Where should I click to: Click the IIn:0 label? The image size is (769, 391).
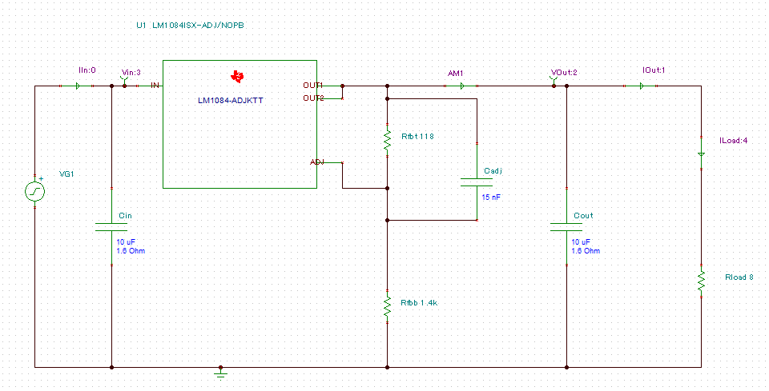click(x=87, y=70)
